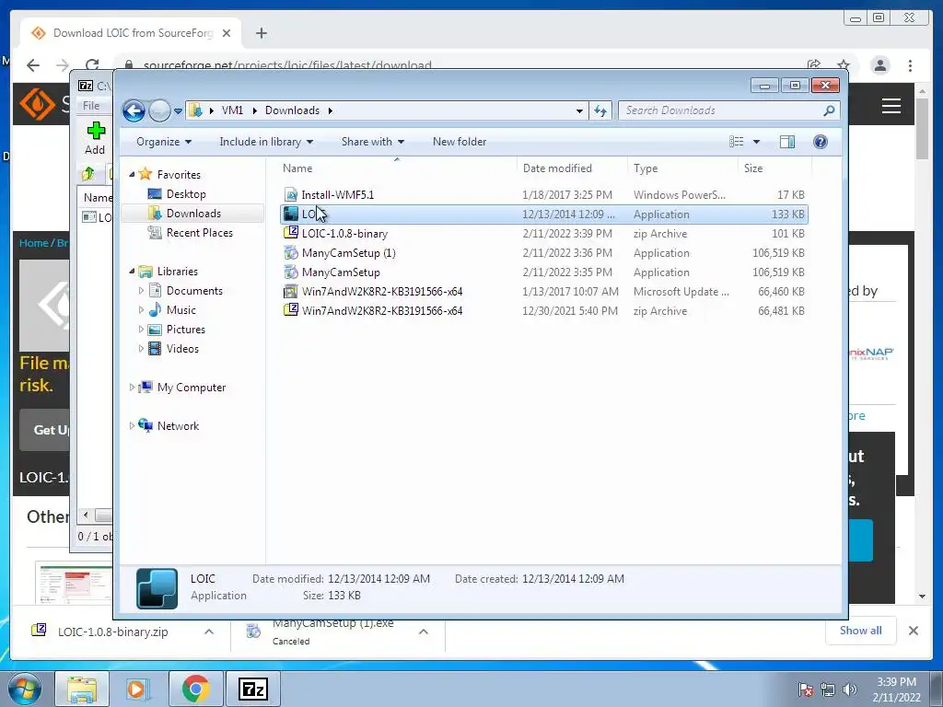Open LOIC-1.0.8-binary.zip download options arrow
943x707 pixels.
tap(209, 632)
